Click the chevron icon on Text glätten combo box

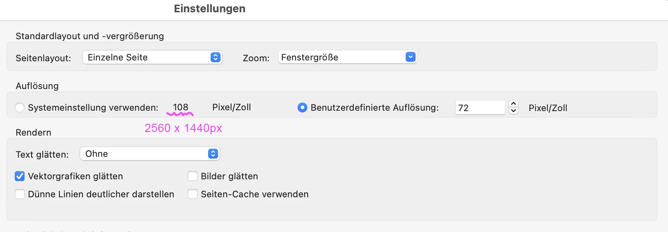coord(213,154)
